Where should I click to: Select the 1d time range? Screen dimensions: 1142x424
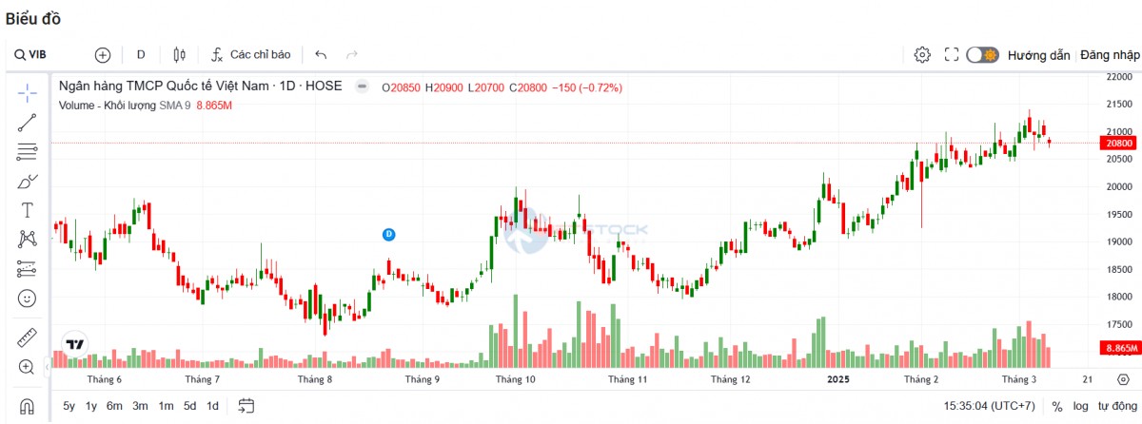click(213, 406)
